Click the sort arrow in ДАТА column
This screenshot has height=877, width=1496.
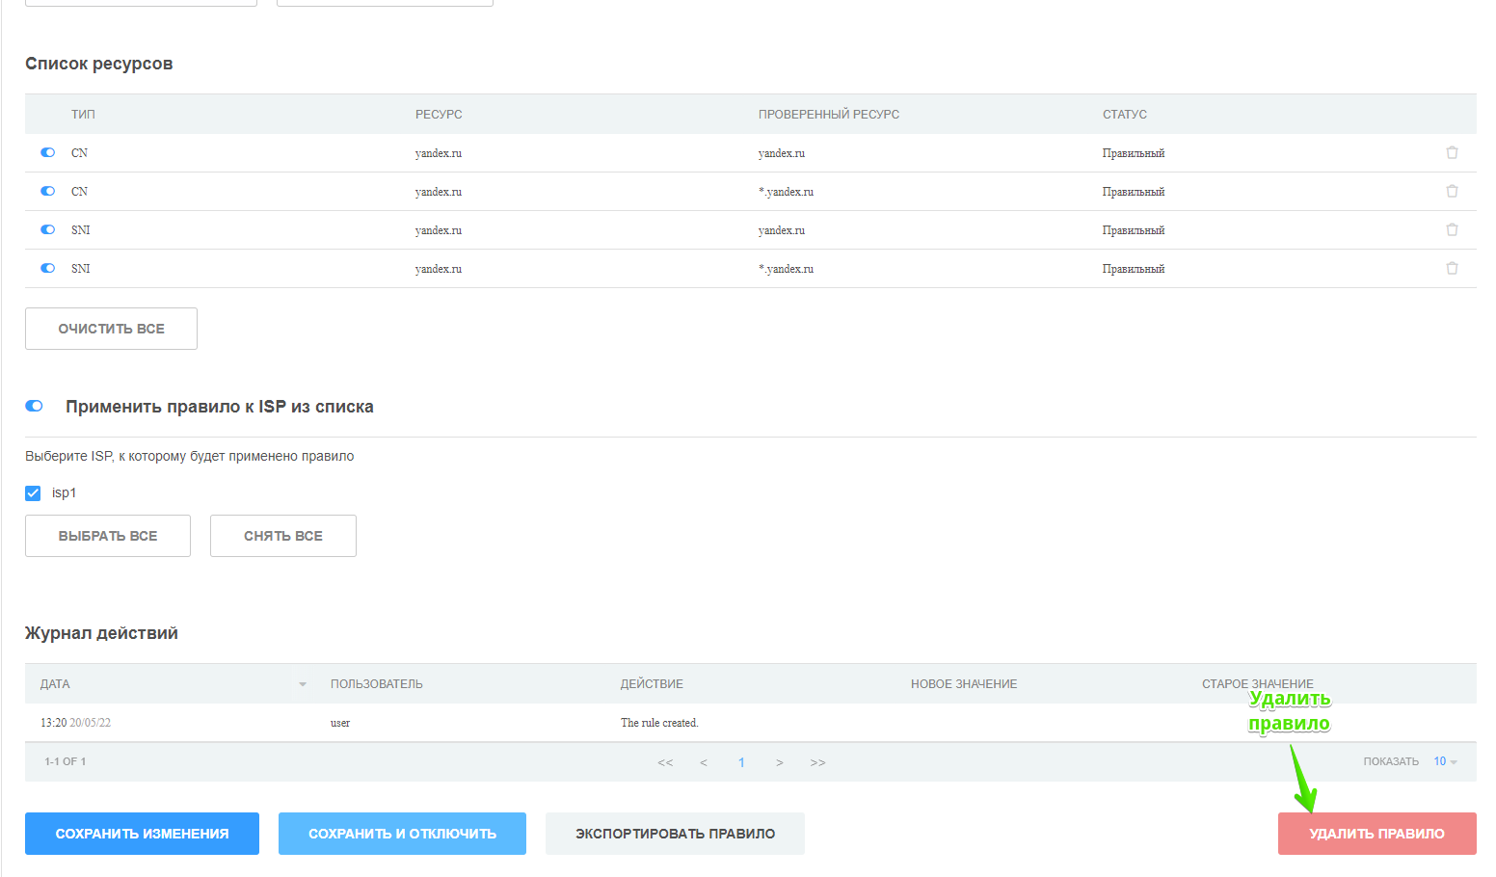303,684
